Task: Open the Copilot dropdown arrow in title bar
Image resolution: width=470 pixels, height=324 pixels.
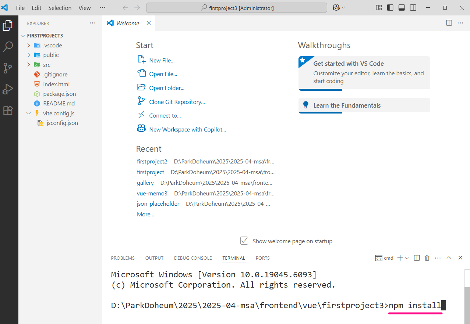Action: 343,8
